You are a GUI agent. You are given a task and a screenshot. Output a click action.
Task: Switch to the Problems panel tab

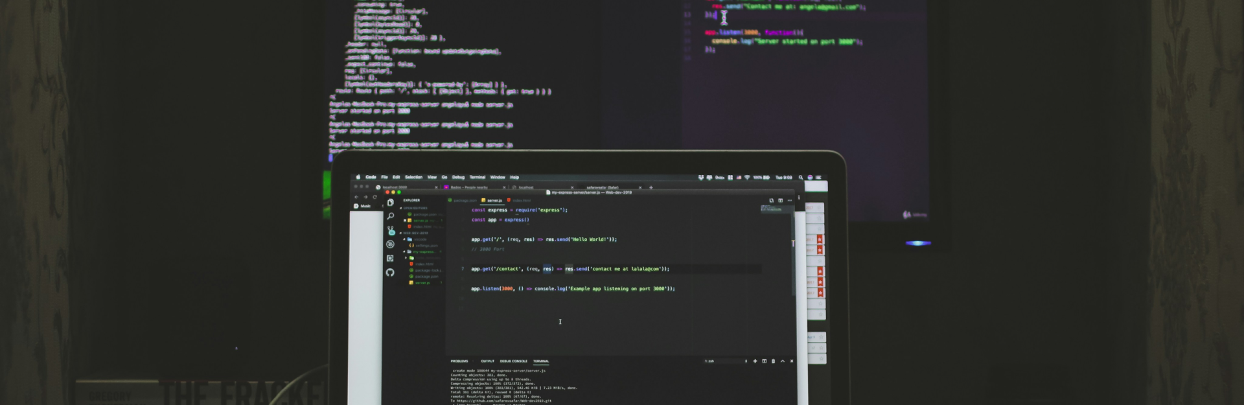pyautogui.click(x=459, y=361)
